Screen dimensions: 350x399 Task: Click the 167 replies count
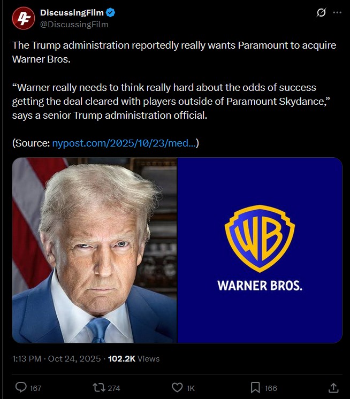[35, 388]
